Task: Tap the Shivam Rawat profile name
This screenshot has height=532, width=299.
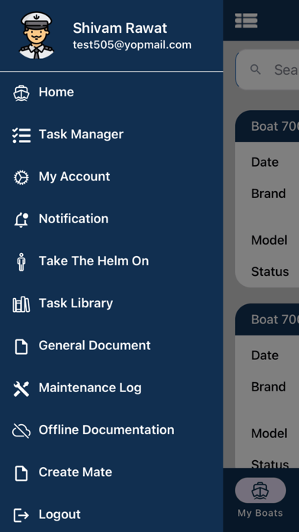Action: tap(120, 28)
